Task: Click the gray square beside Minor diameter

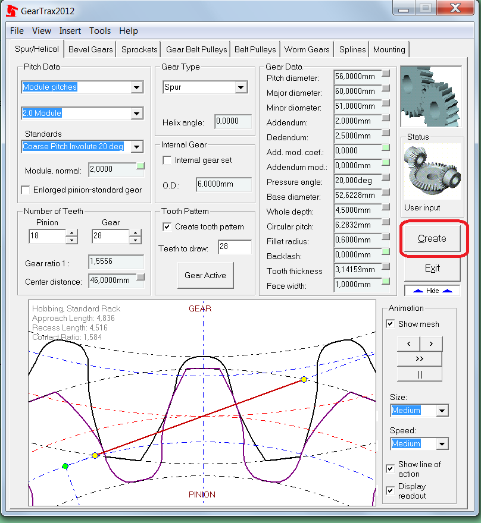Action: [x=386, y=103]
